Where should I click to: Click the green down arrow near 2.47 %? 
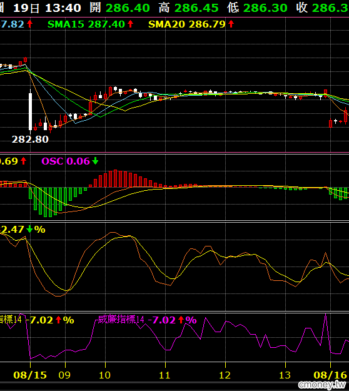(x=29, y=229)
